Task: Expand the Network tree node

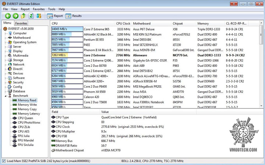Action: [6, 65]
